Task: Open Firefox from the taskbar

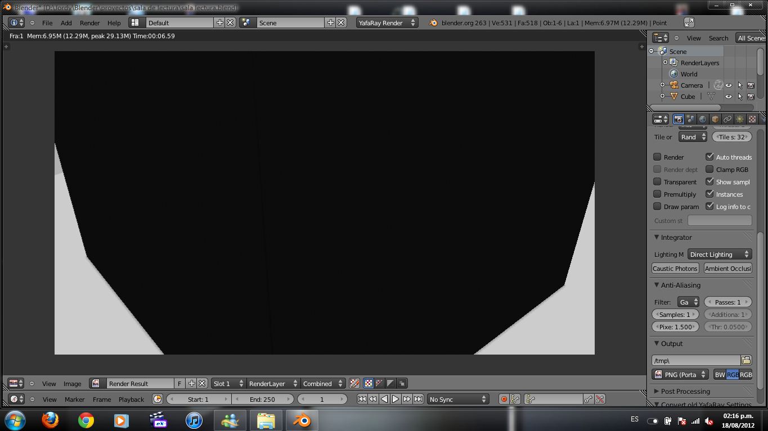Action: tap(50, 420)
